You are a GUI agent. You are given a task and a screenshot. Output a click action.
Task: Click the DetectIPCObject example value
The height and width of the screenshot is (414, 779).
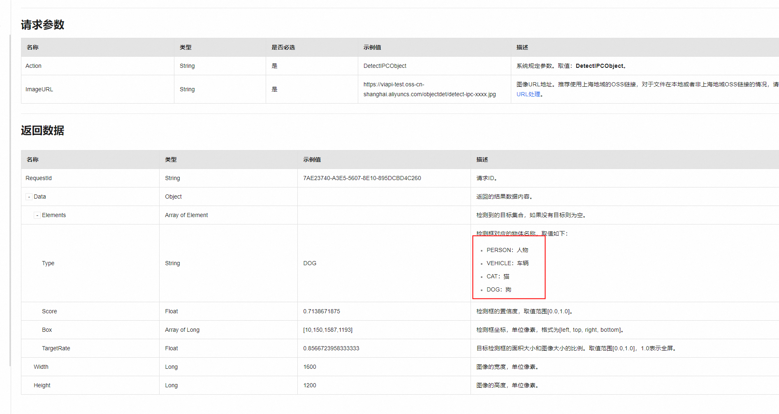385,66
